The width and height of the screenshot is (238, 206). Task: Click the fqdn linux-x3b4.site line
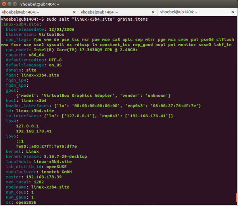(33, 75)
